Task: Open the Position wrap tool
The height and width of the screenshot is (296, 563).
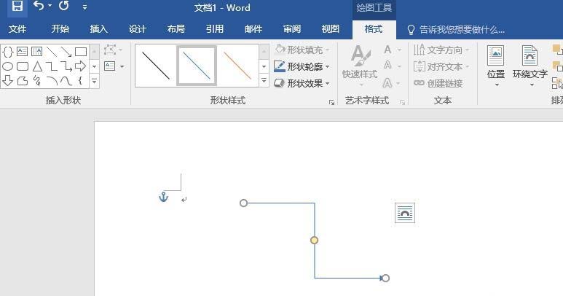Action: (496, 66)
